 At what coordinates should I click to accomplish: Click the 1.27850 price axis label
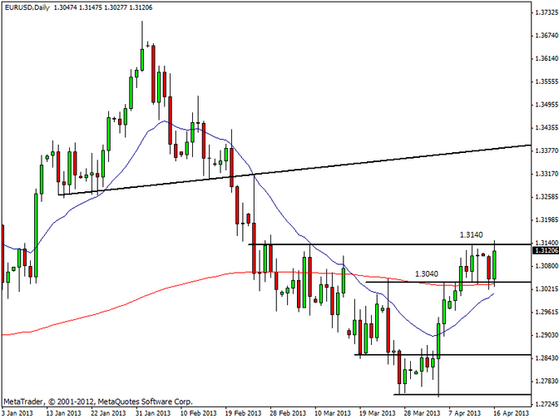point(546,382)
